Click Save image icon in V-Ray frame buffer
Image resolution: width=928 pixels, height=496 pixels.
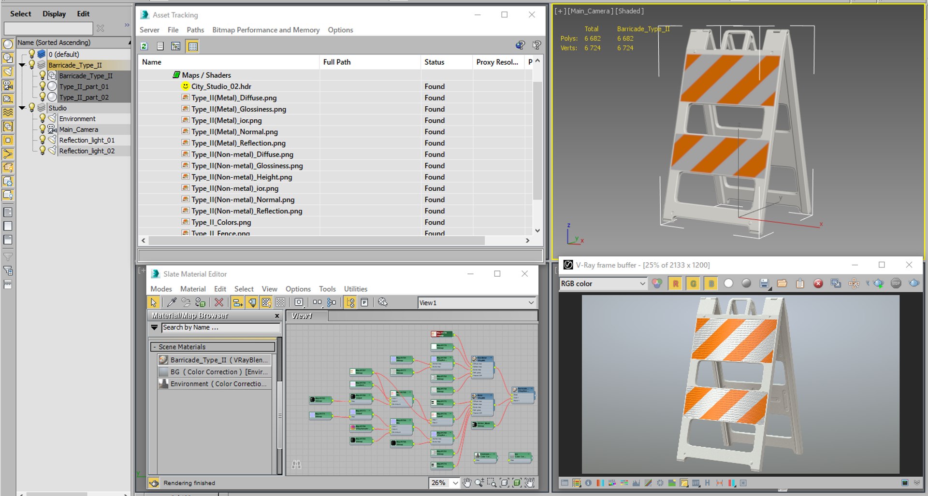click(x=764, y=283)
